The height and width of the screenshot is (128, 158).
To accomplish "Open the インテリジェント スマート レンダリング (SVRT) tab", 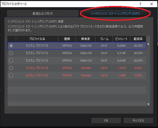I will (115, 13).
